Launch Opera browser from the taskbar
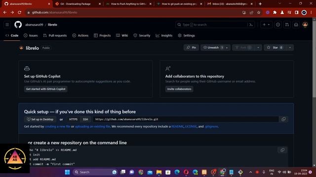 pyautogui.click(x=186, y=172)
